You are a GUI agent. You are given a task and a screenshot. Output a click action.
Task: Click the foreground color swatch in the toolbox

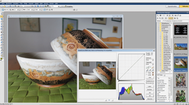point(1,59)
